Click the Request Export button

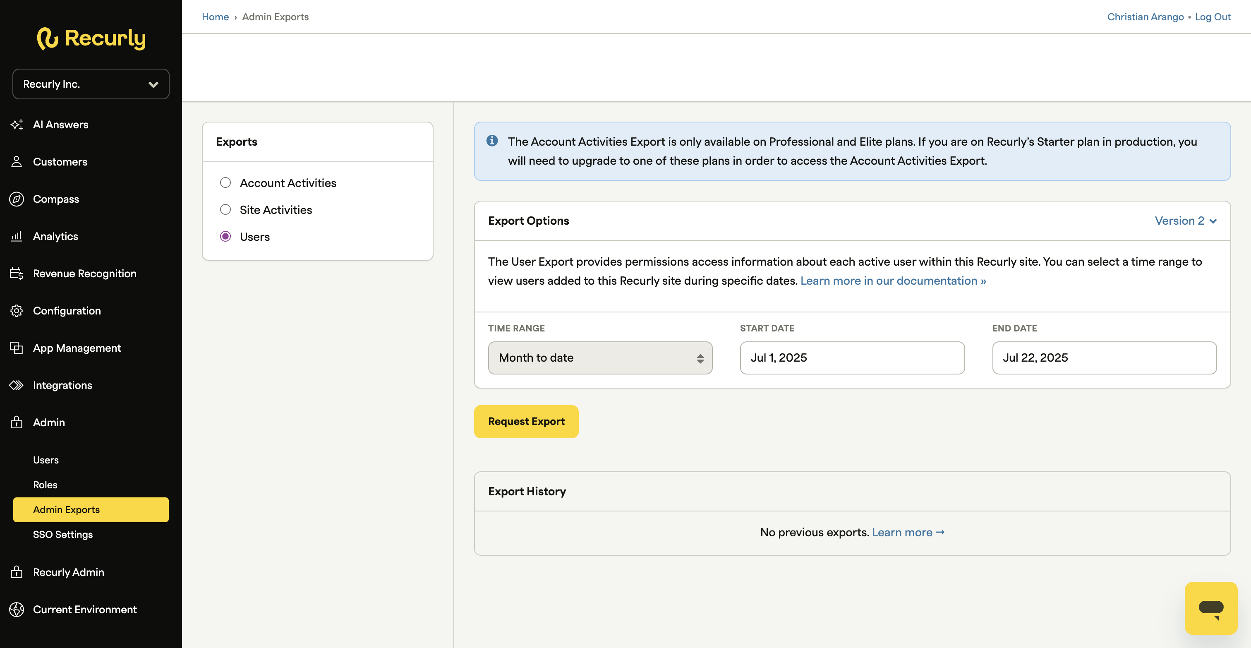tap(526, 422)
